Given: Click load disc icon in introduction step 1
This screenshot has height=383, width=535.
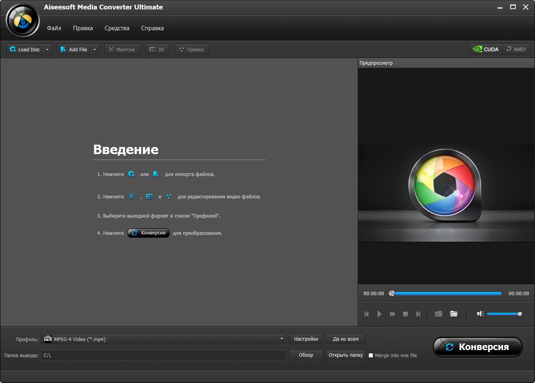Looking at the screenshot, I should (132, 174).
